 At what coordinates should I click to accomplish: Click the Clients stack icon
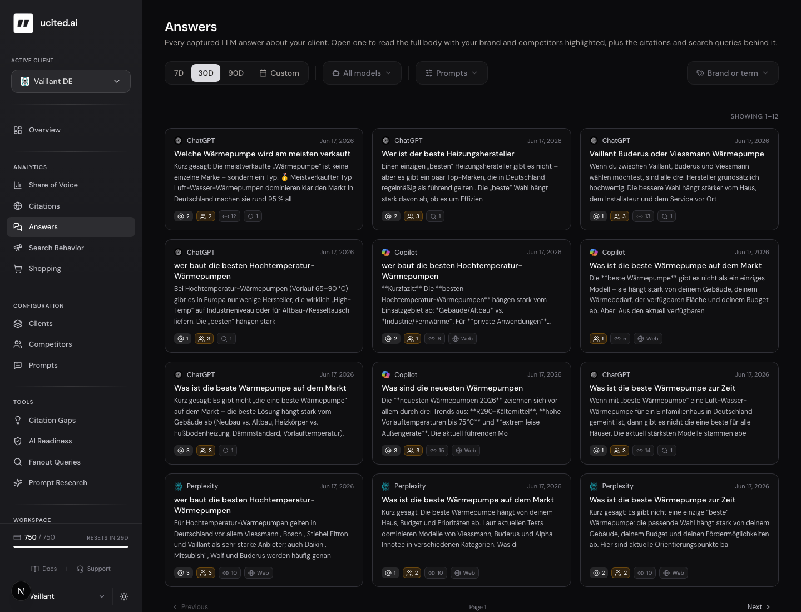point(18,324)
